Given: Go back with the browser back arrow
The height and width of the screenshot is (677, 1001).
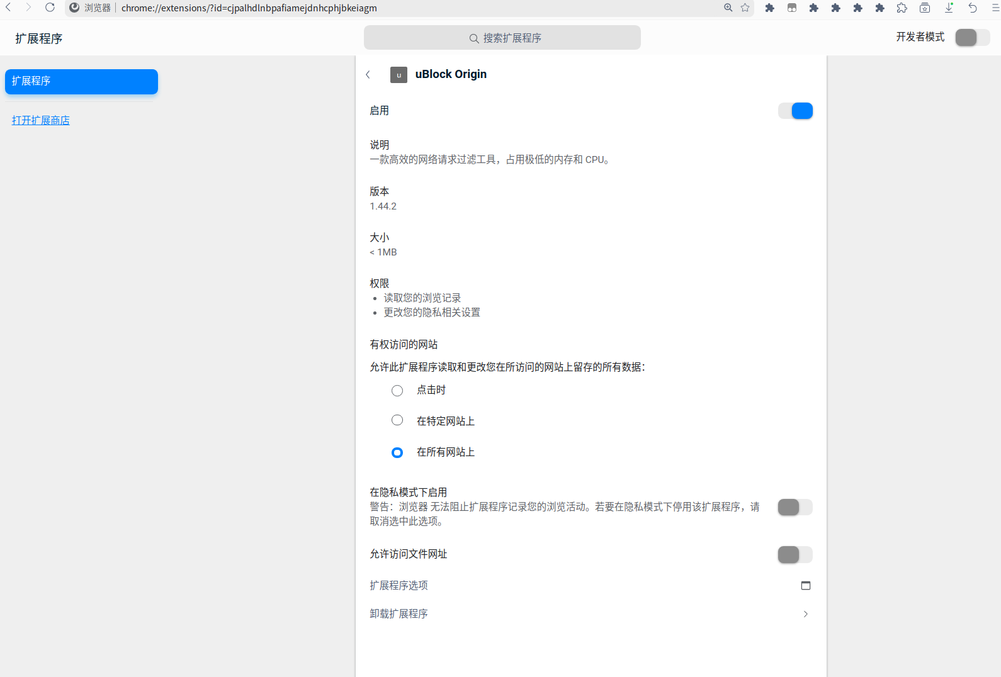Looking at the screenshot, I should pos(8,8).
